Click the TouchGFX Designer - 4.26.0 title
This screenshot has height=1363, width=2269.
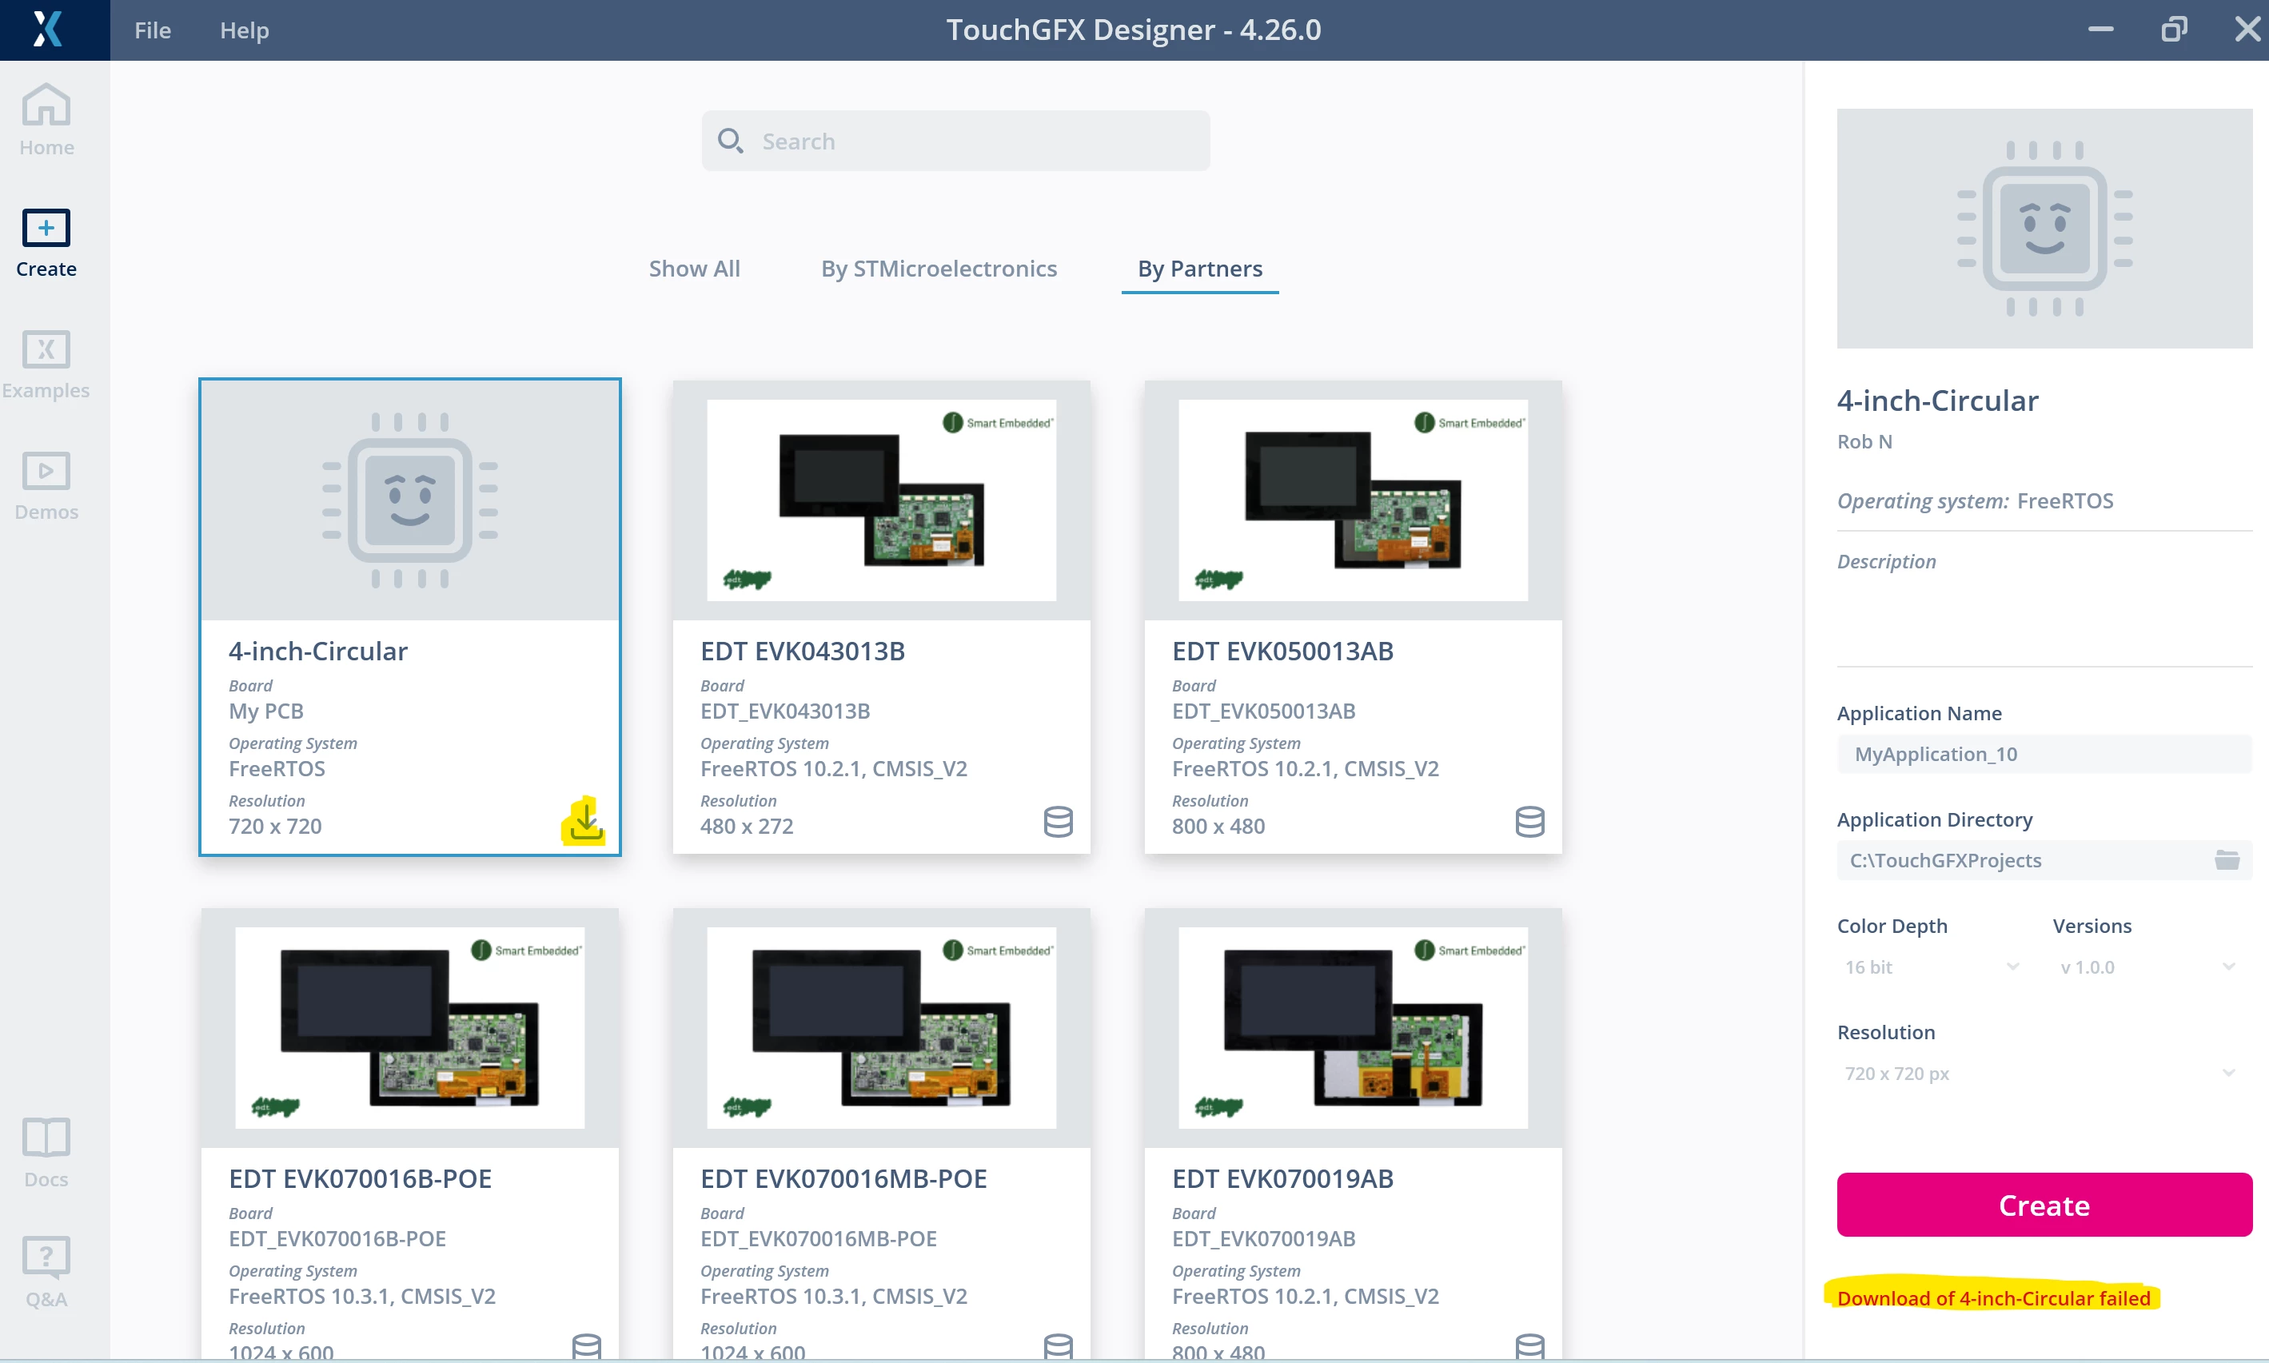click(x=1134, y=30)
